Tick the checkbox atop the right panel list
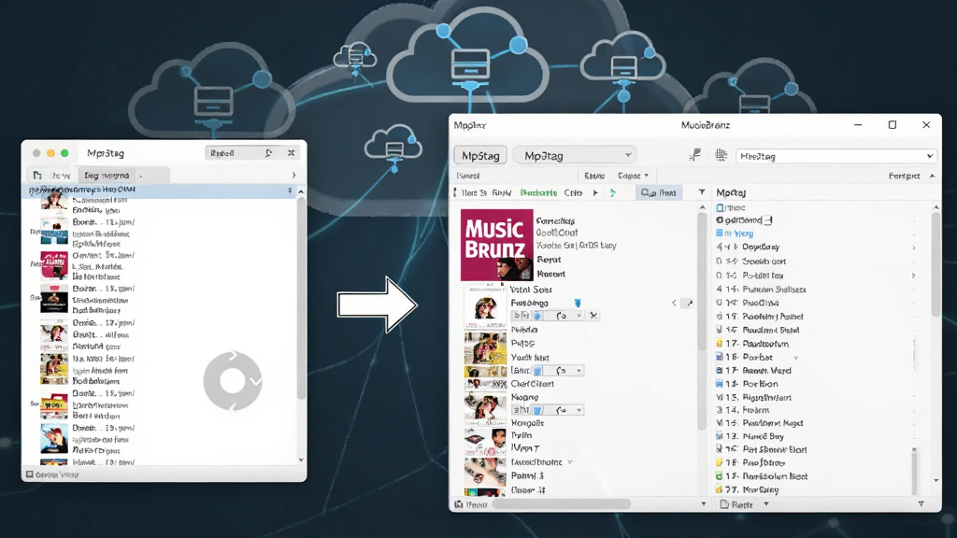The image size is (957, 538). [x=720, y=207]
